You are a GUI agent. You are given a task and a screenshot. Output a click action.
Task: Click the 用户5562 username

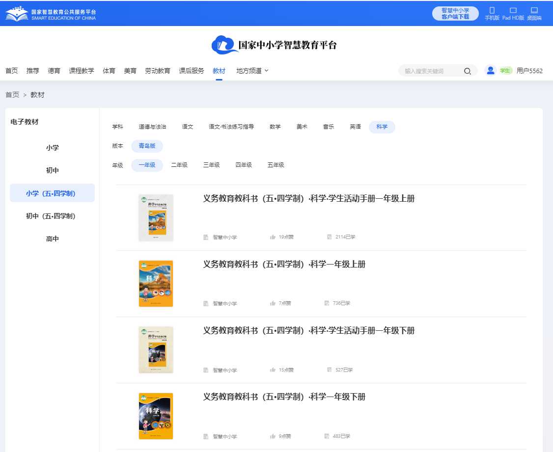coord(529,71)
